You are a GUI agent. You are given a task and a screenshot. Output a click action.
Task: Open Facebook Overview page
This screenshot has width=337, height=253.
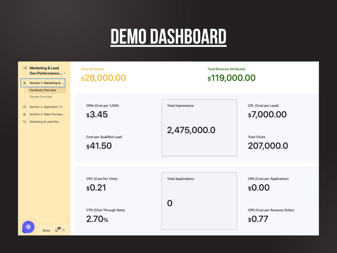coord(47,90)
